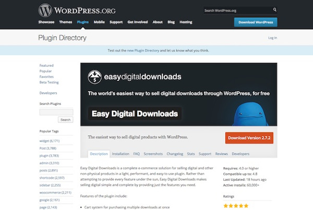This screenshot has height=210, width=313.
Task: Click 'Features of the plugin include:' text
Action: point(104,196)
